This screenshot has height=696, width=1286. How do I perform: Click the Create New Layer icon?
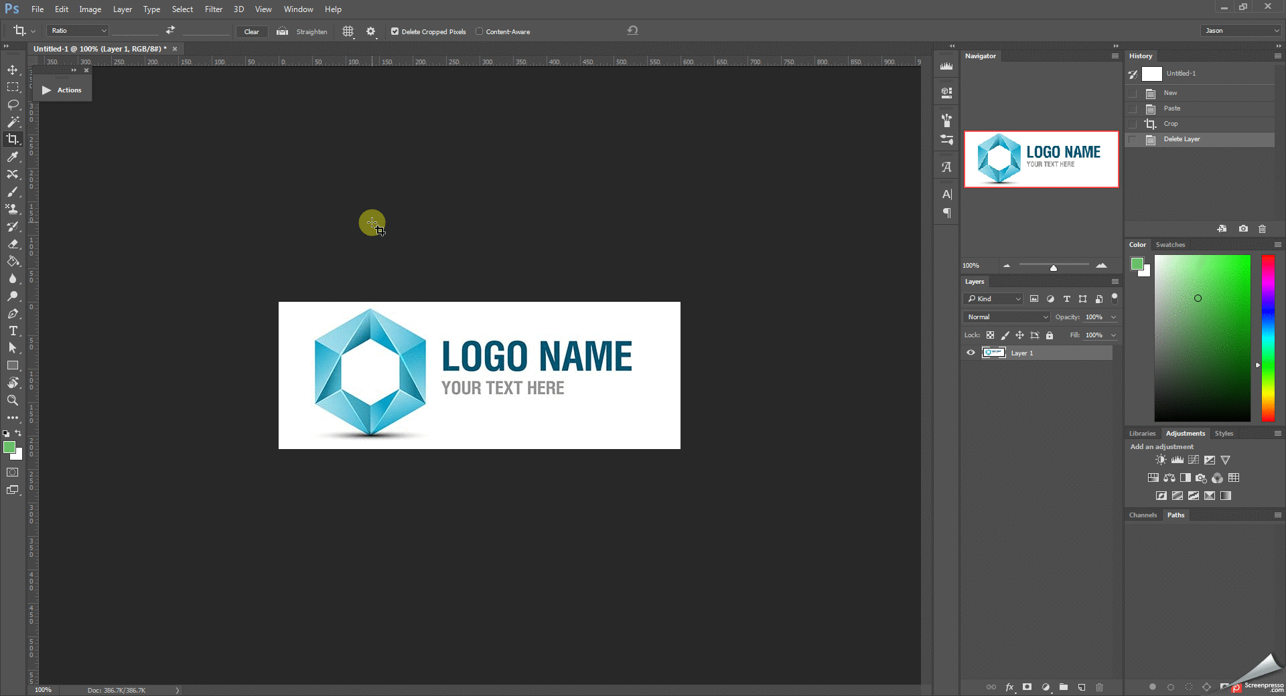pos(1081,687)
